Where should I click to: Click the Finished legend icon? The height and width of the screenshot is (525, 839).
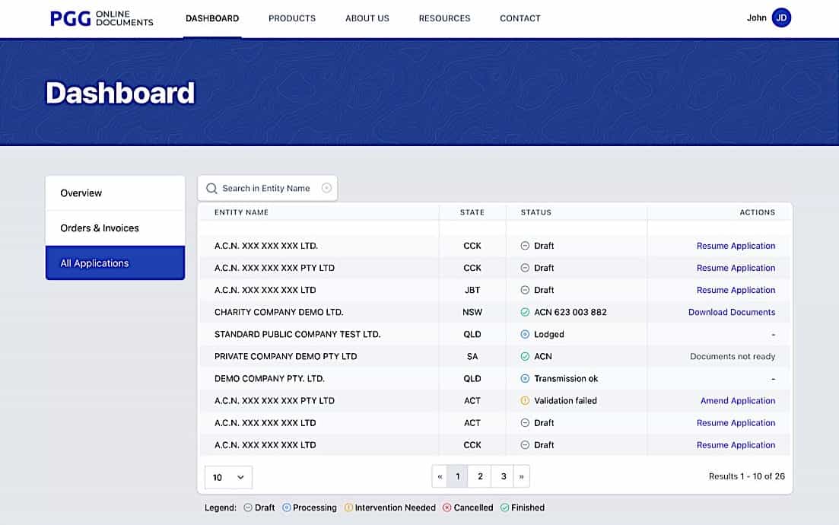(x=506, y=508)
